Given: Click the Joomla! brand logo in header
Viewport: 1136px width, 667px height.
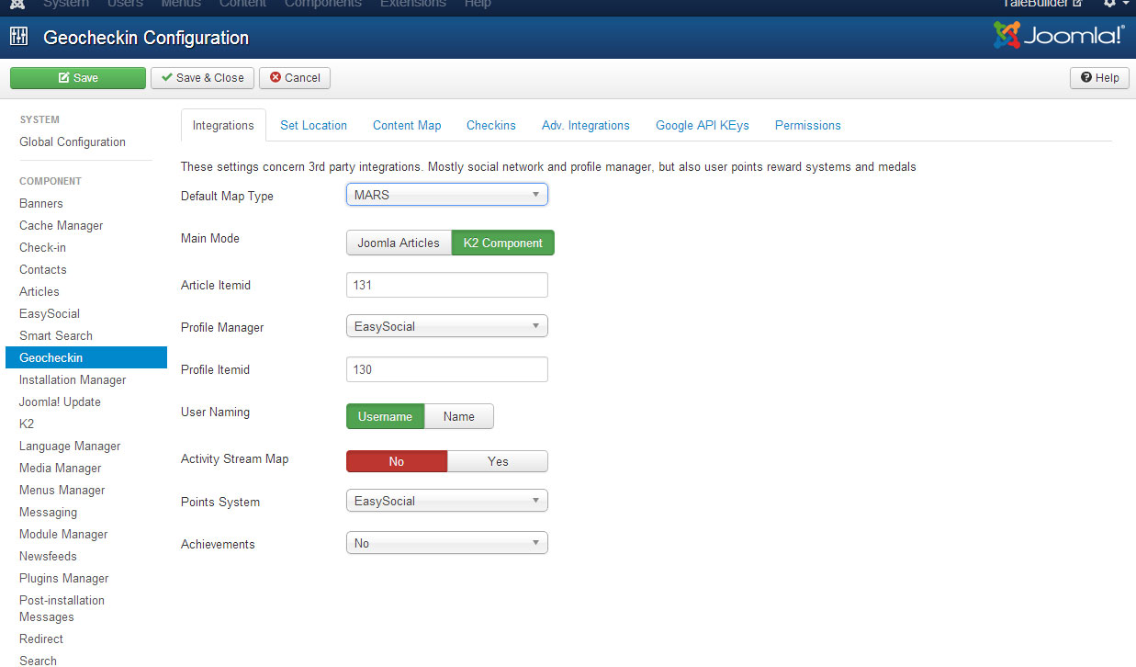Looking at the screenshot, I should (x=1059, y=37).
